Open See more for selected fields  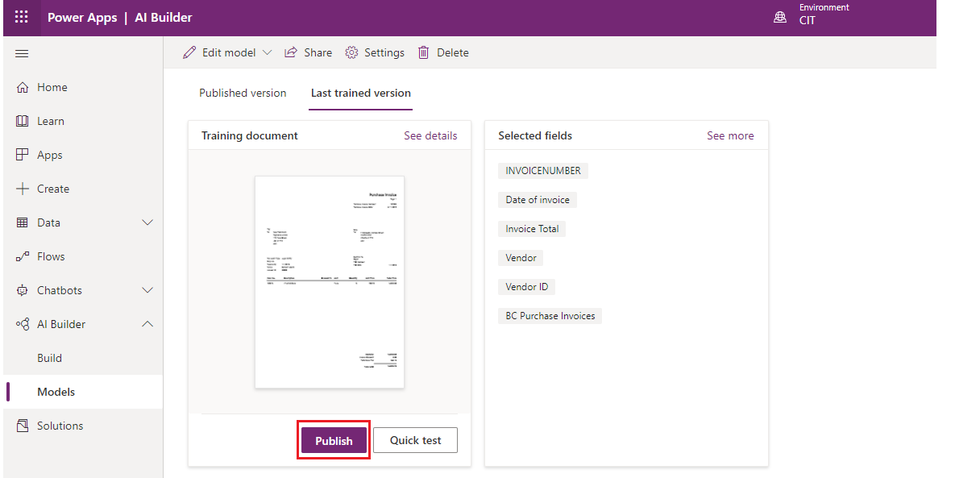730,135
